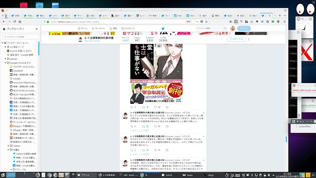This screenshot has height=178, width=316.
Task: Reload the current page
Action: coord(14,22)
